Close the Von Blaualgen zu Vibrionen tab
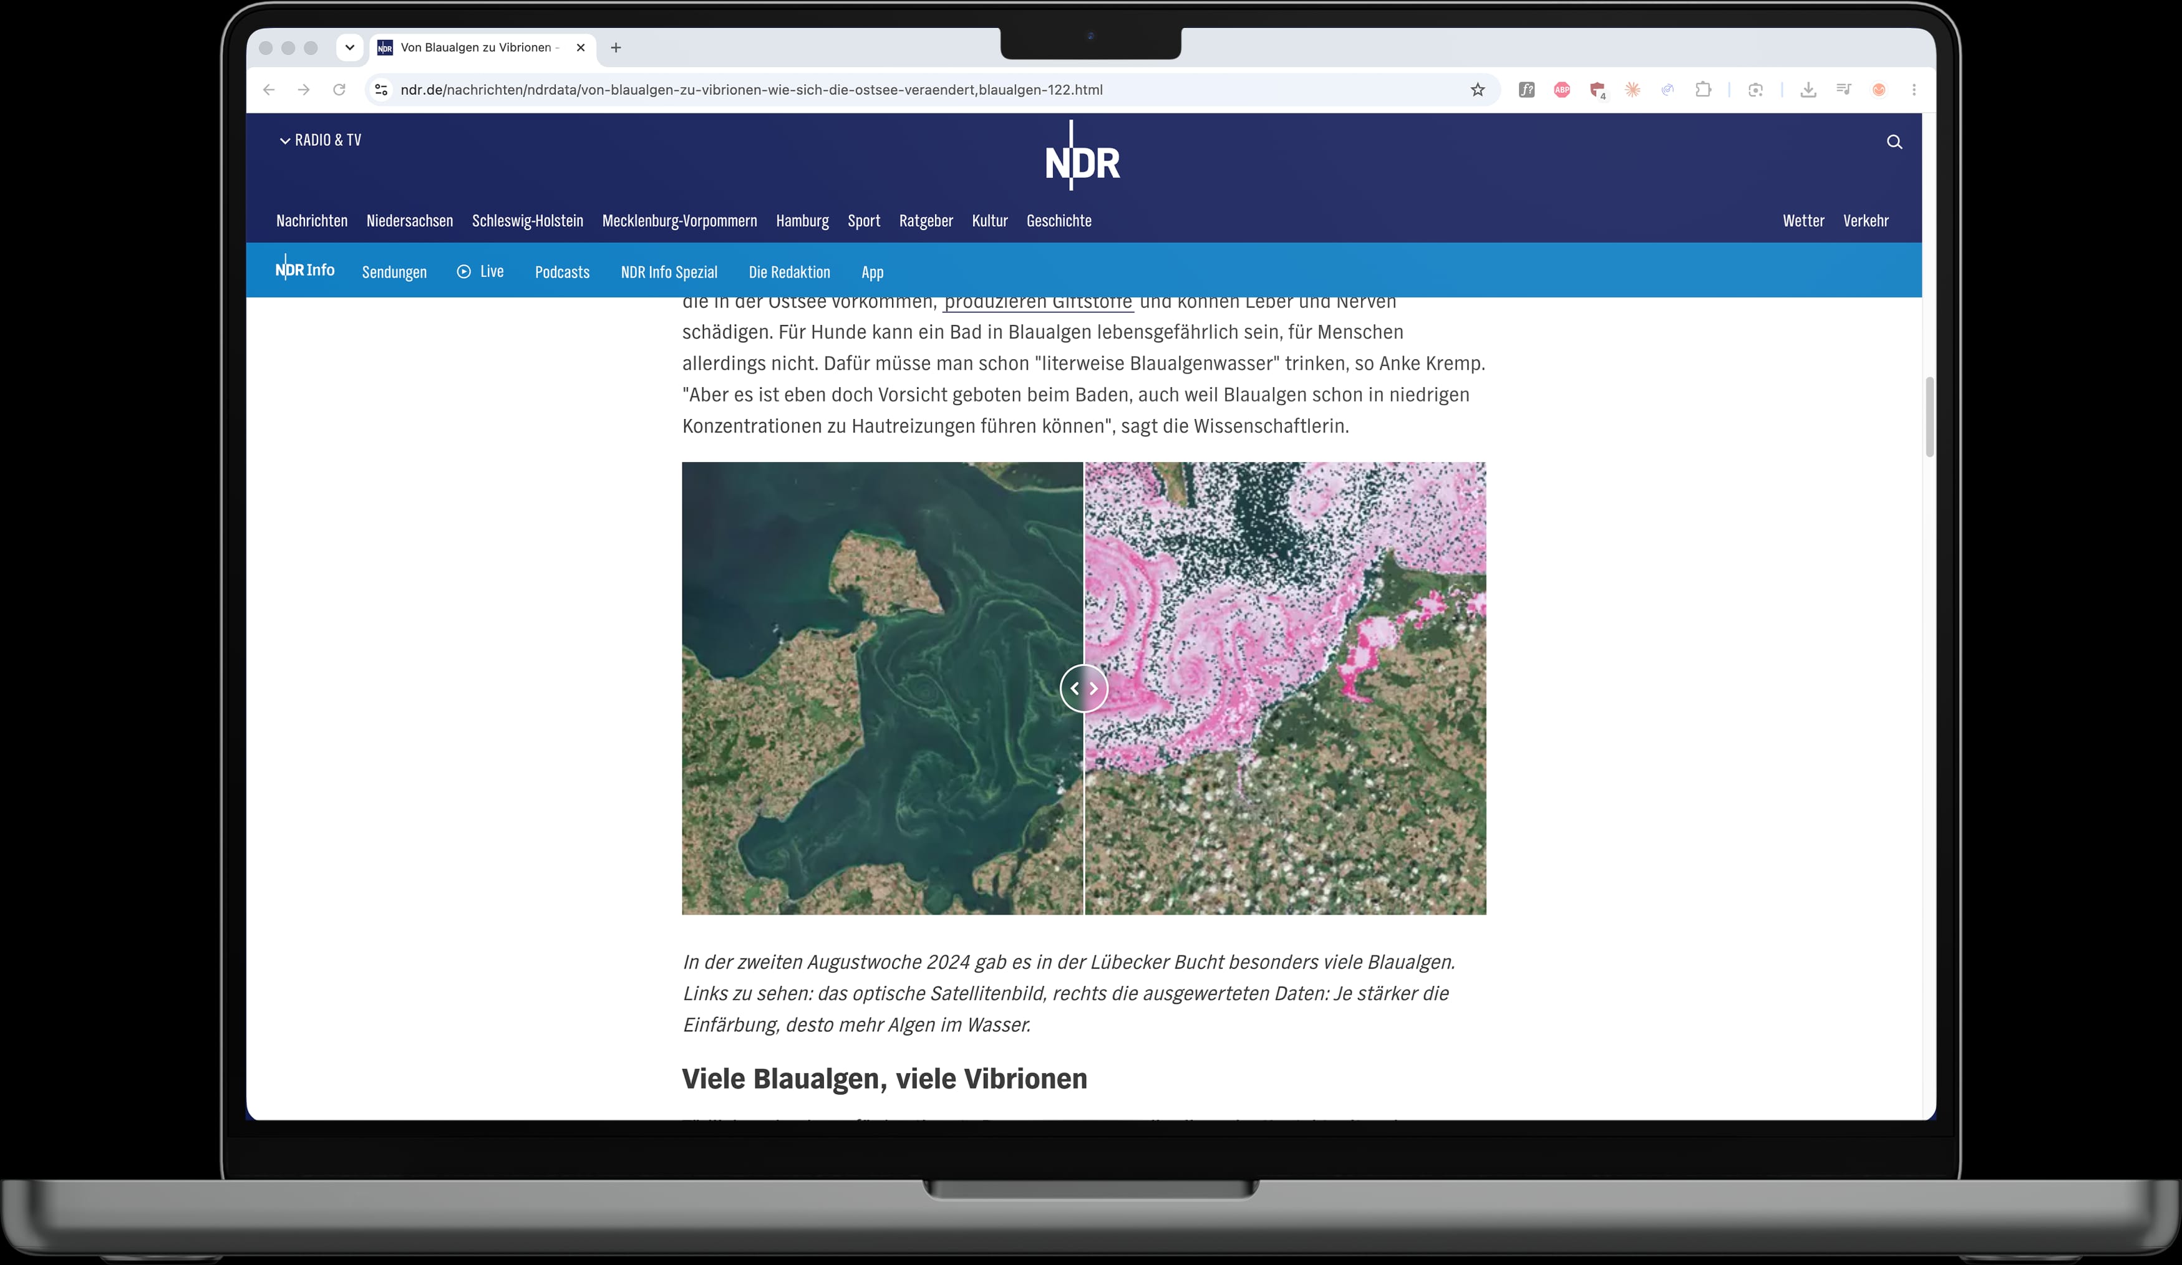The image size is (2182, 1265). pyautogui.click(x=581, y=47)
